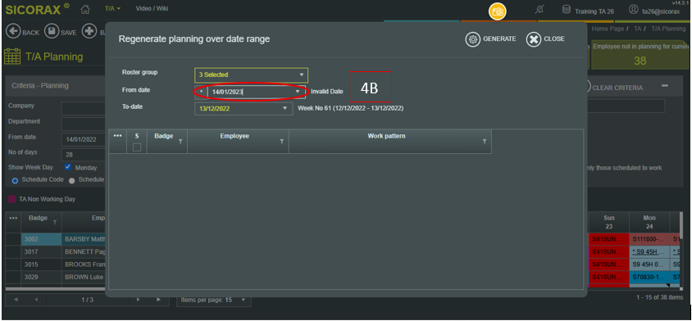
Task: Click the Department criteria field
Action: (x=84, y=124)
